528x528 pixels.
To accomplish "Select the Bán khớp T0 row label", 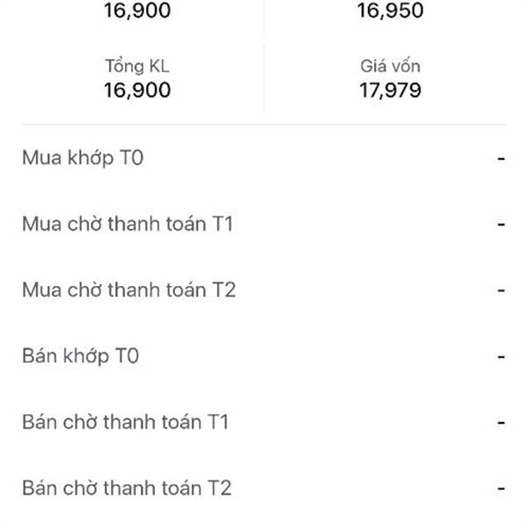I will pyautogui.click(x=80, y=356).
